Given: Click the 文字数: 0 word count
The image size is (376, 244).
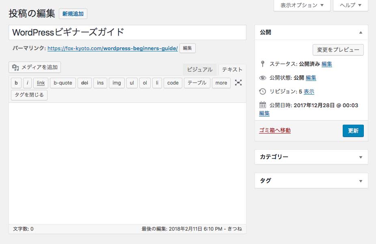Looking at the screenshot, I should pyautogui.click(x=23, y=229).
